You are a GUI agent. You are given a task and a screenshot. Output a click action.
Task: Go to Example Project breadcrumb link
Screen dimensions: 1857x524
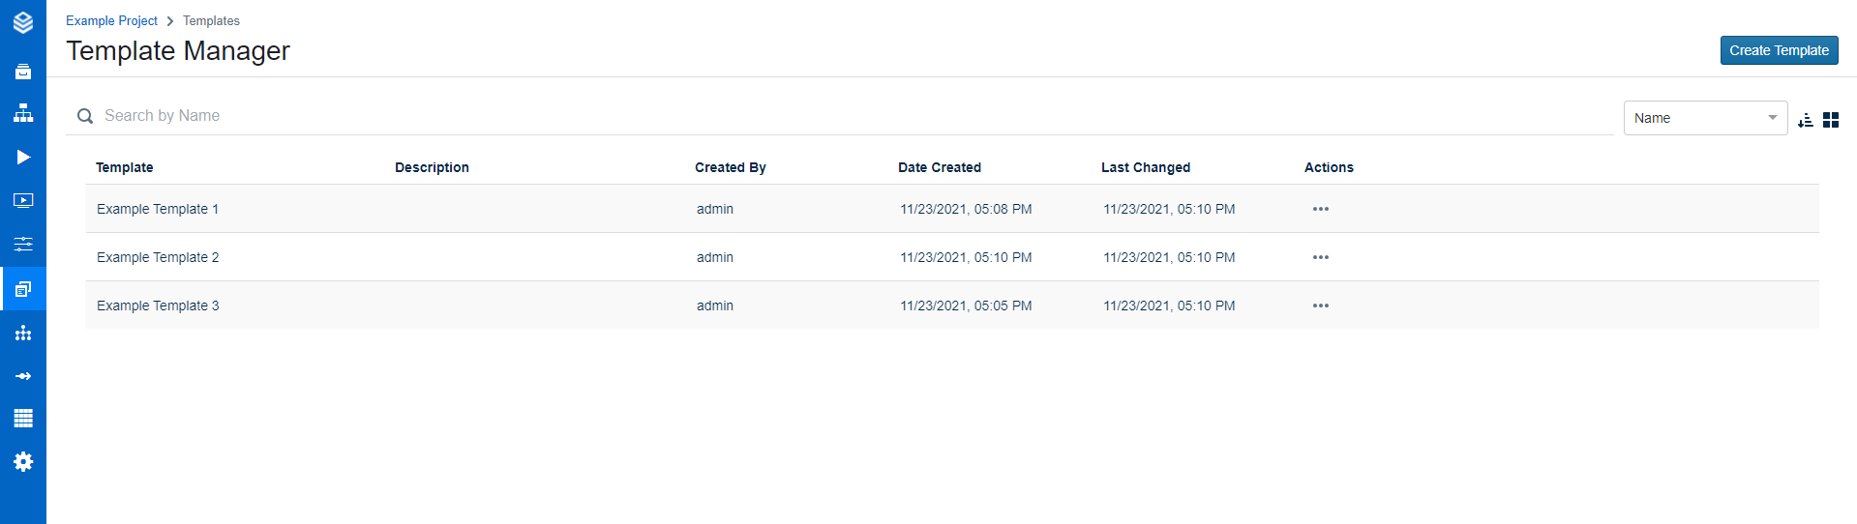111,20
